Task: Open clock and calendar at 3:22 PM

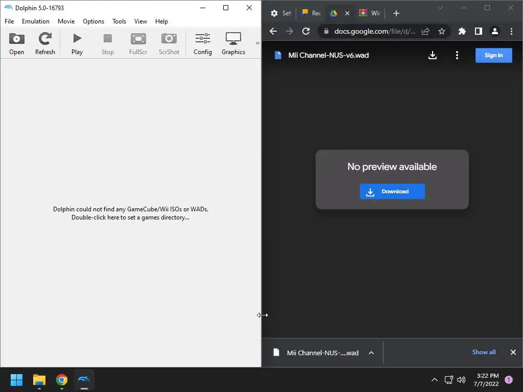Action: (x=486, y=380)
